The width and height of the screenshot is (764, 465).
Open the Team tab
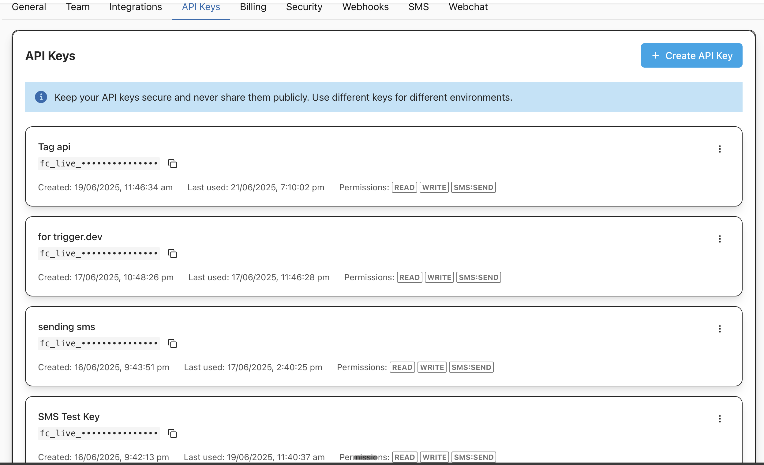tap(77, 7)
